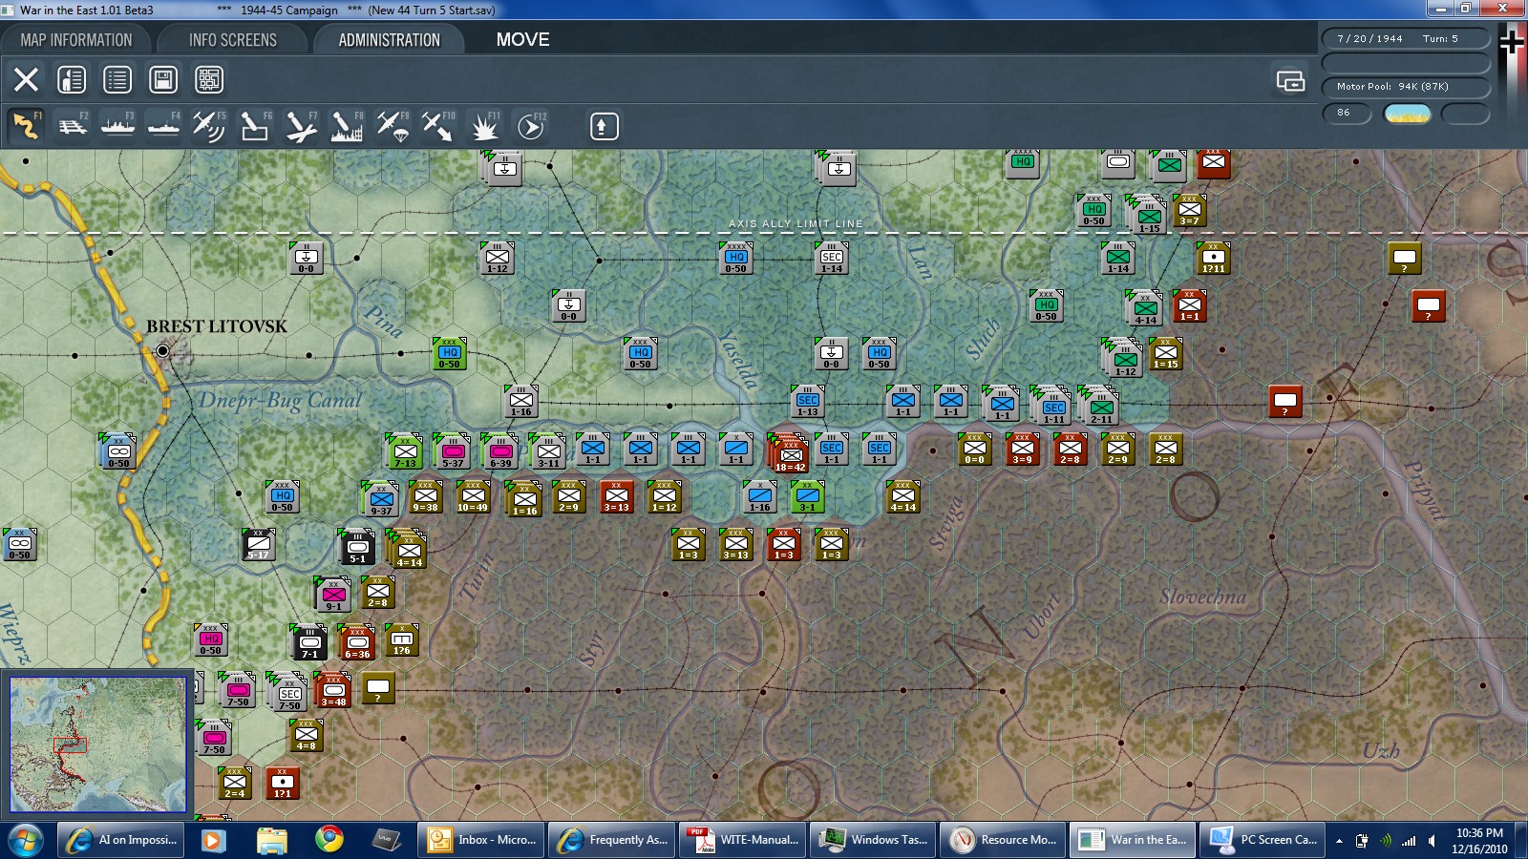Select the red 6=36 tank unit

(x=357, y=642)
